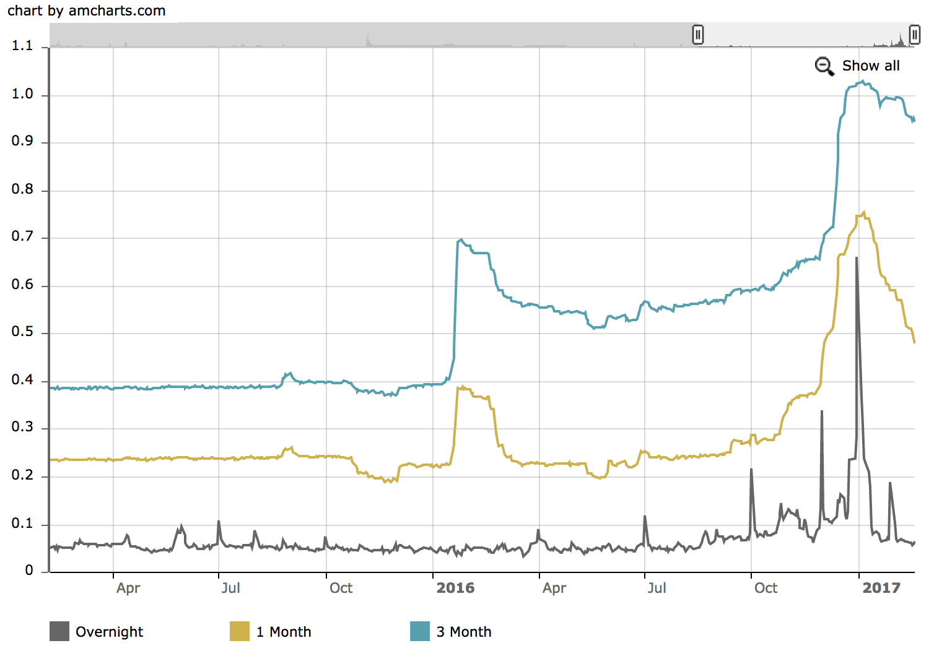
Task: Open the 'chart by amcharts.com' link
Action: click(87, 11)
